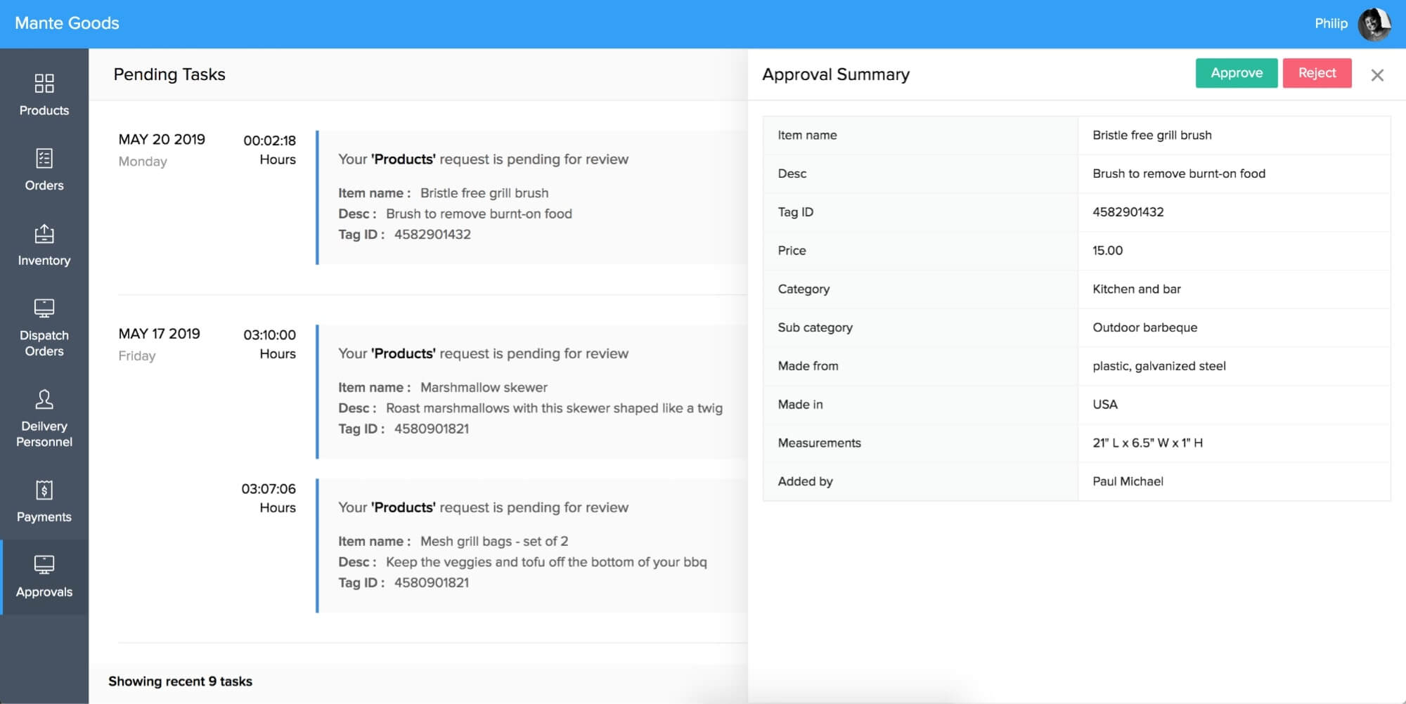Open the Products sidebar icon
The width and height of the screenshot is (1406, 704).
pos(44,84)
